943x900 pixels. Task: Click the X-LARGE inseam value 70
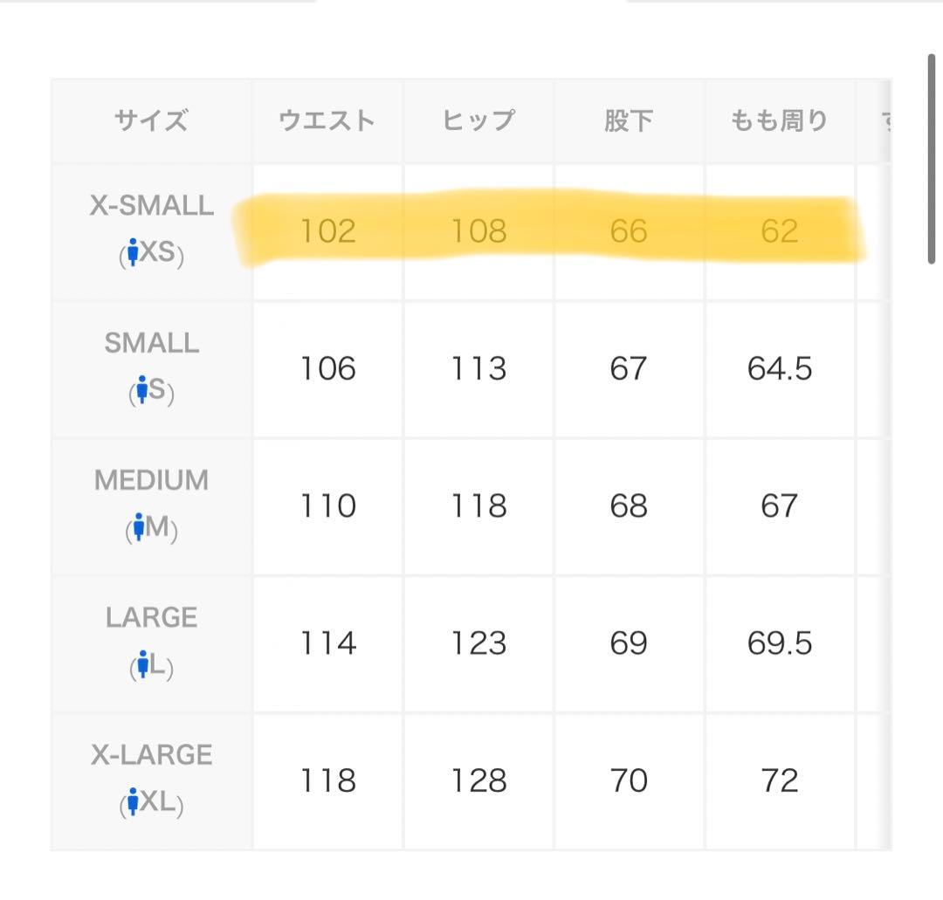(629, 780)
